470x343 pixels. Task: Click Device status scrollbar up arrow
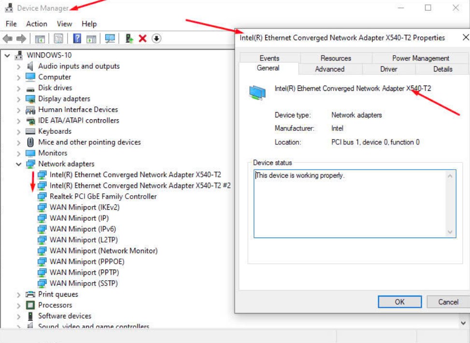click(450, 176)
